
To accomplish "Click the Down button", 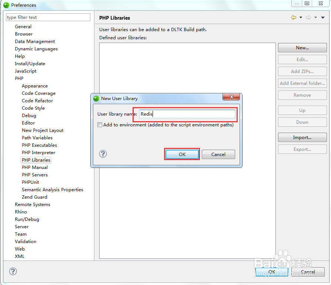I will click(302, 122).
